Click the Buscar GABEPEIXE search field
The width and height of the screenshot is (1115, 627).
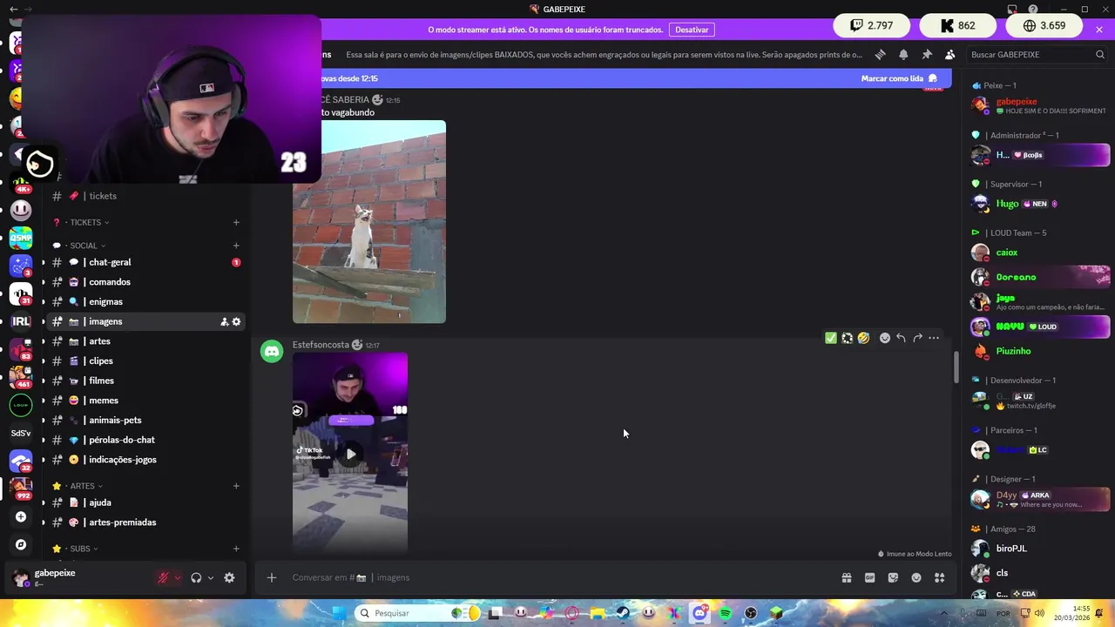click(x=1037, y=54)
